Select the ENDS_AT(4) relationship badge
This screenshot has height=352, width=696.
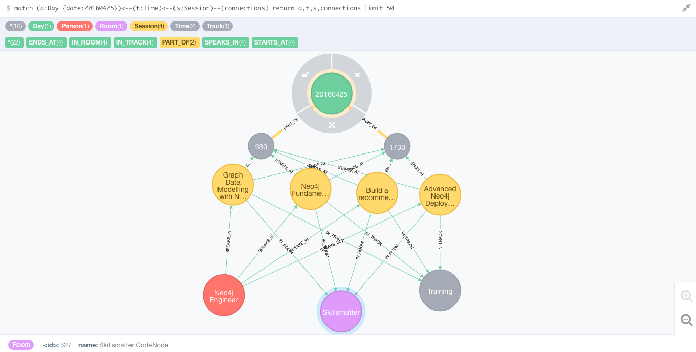click(46, 42)
